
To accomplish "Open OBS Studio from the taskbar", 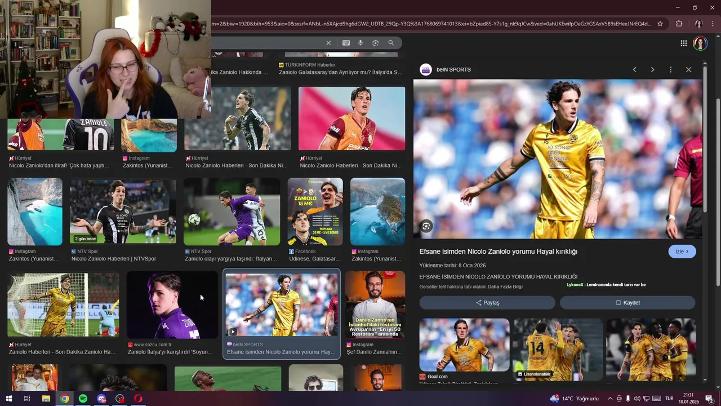I will [120, 399].
